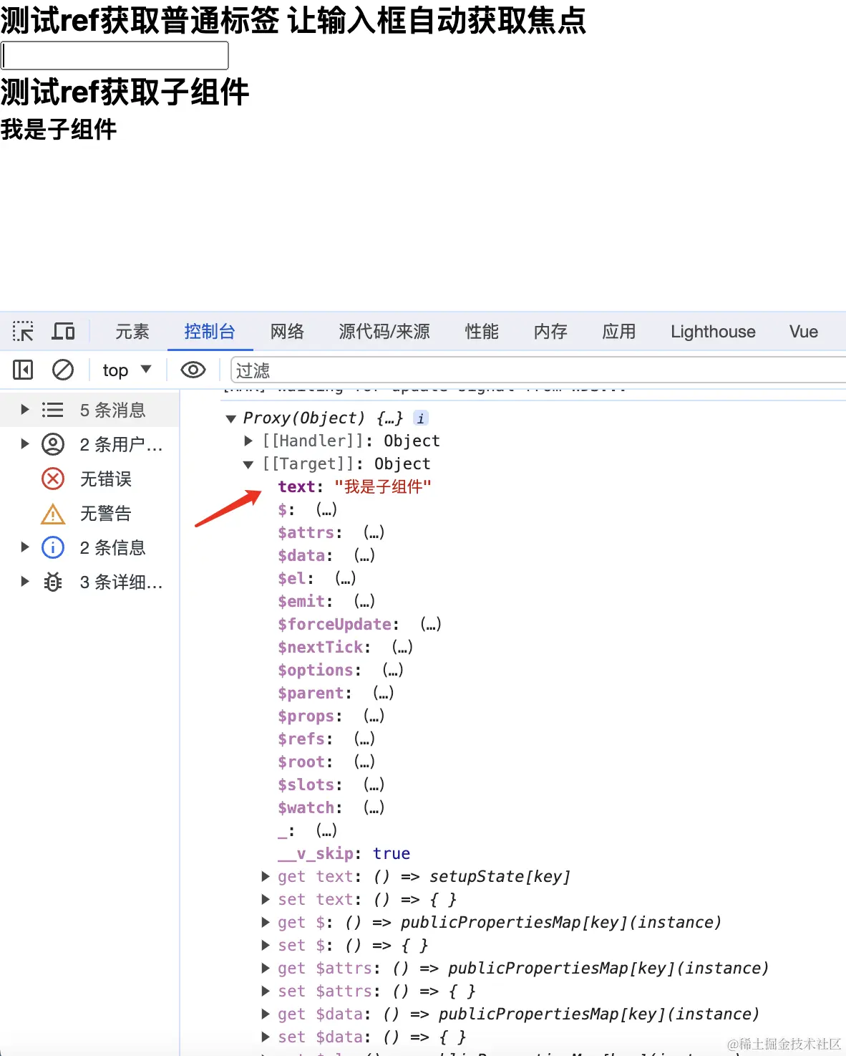Invoke getter ellipsis for $root
Image resolution: width=846 pixels, height=1056 pixels.
tap(364, 762)
